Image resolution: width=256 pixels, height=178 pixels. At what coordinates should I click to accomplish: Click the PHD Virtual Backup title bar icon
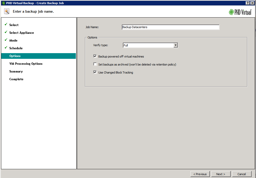click(x=3, y=3)
